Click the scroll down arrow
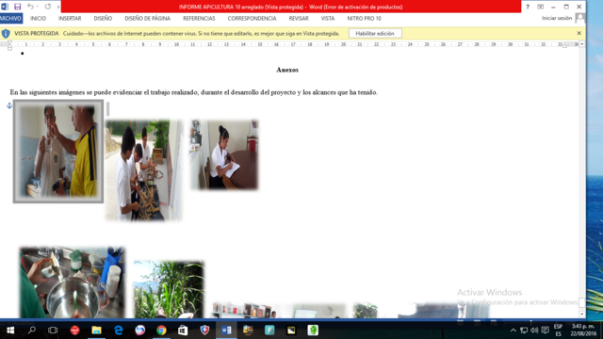Screen dimensions: 603x339 tap(582, 315)
